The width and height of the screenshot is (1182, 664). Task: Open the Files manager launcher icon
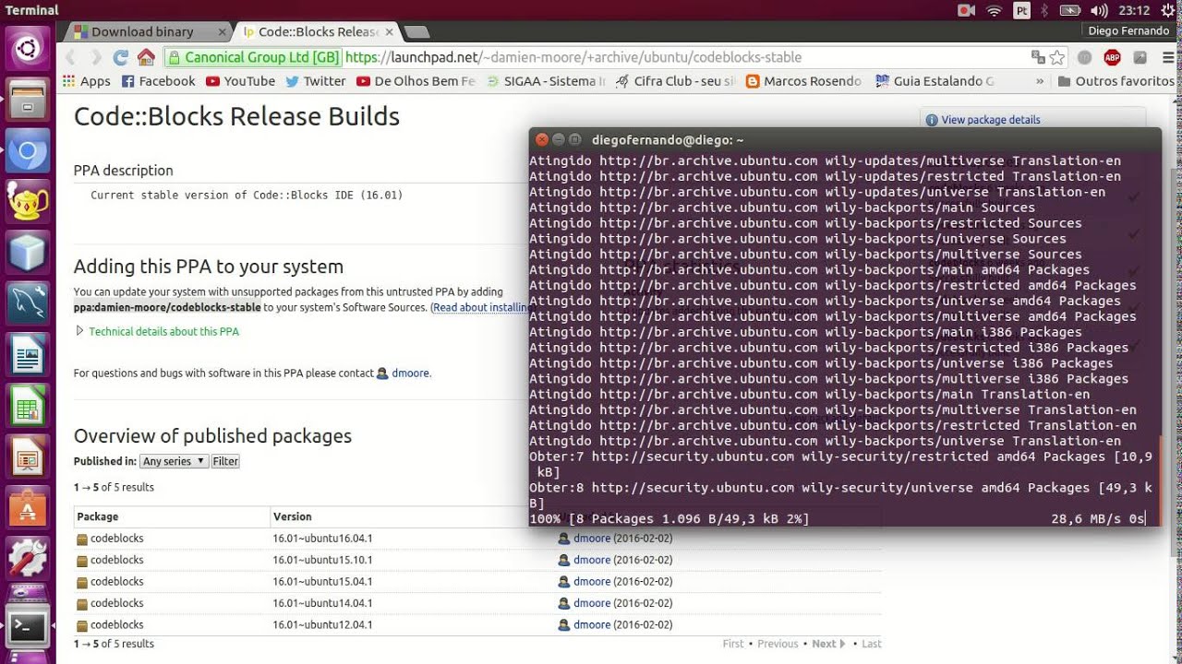tap(28, 99)
